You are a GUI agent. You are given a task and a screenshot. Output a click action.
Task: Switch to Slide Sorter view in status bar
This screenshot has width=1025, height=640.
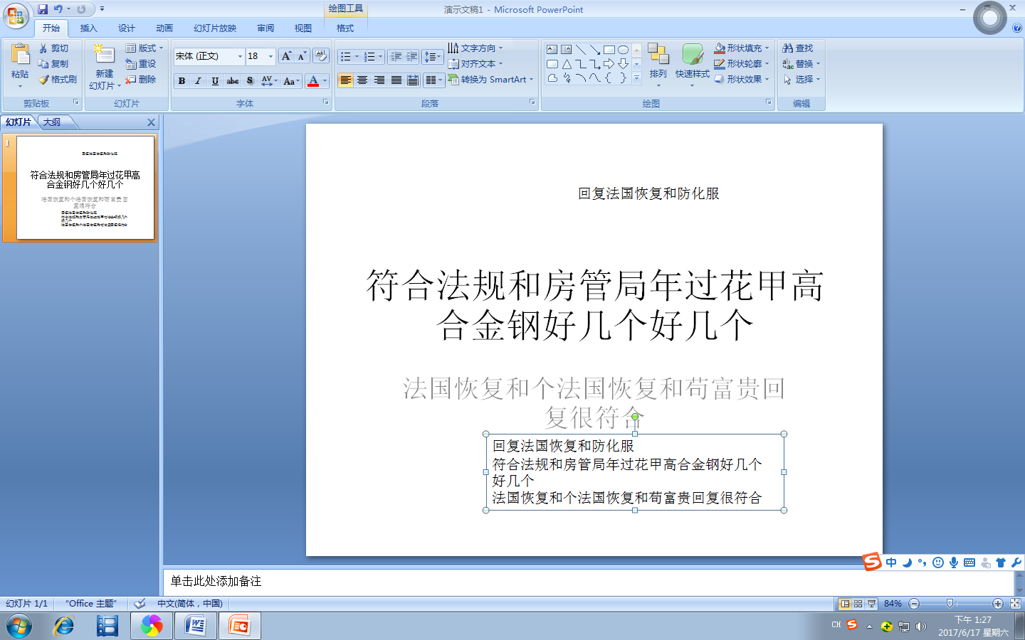tap(858, 604)
